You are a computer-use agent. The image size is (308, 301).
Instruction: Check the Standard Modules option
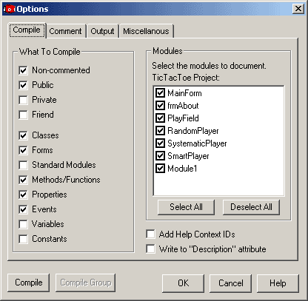coord(23,165)
